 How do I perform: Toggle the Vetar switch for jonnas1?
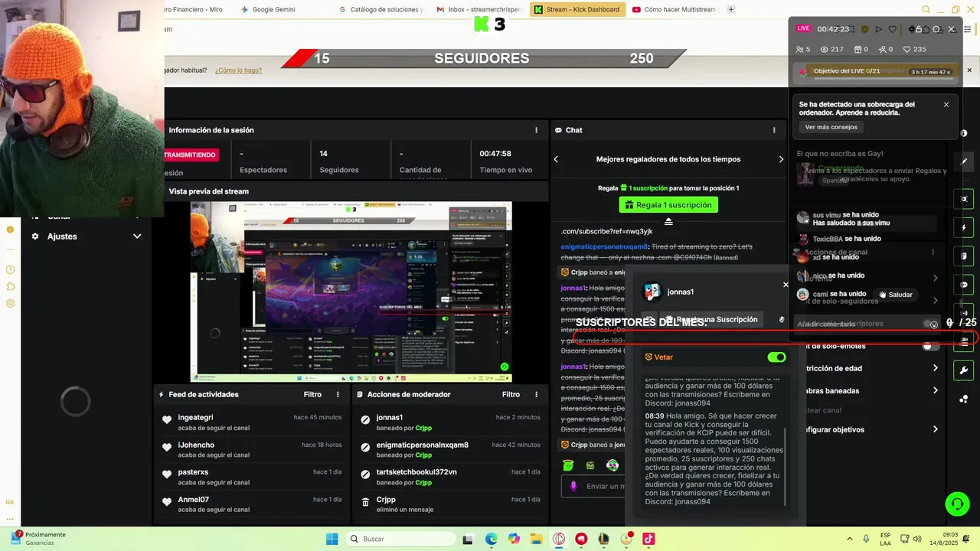[x=776, y=357]
